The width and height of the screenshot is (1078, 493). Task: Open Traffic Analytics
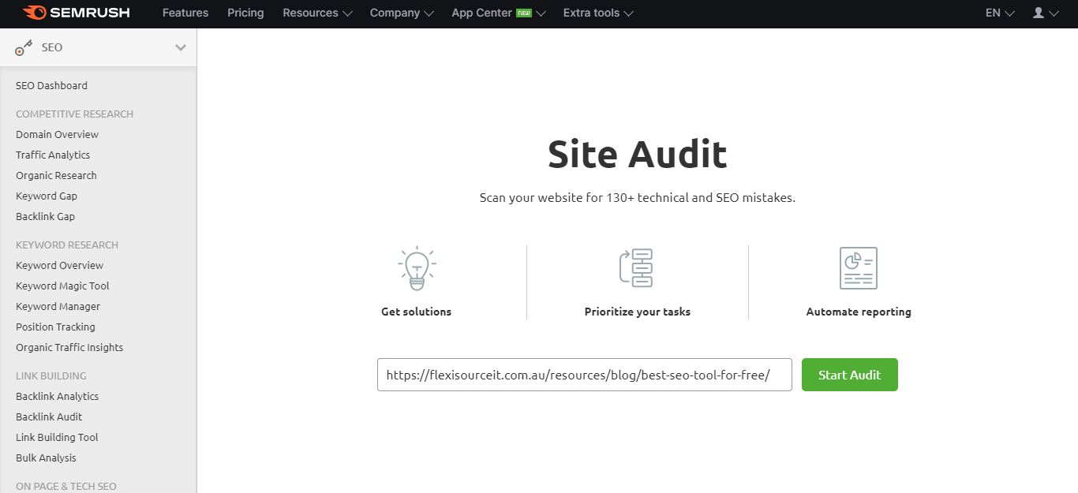53,155
